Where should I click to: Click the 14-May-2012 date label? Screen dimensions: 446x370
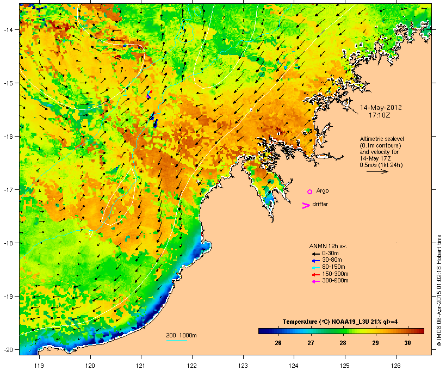(381, 108)
